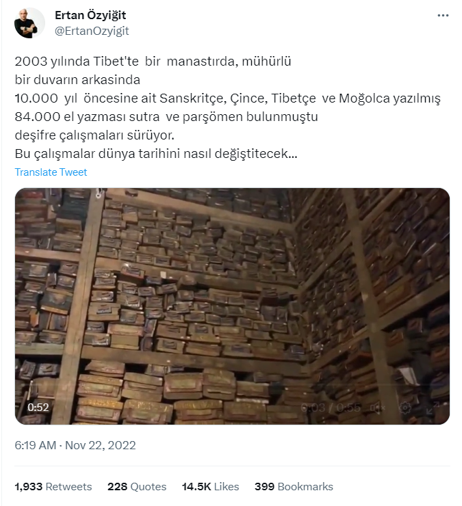Unmute the video with the speaker icon
This screenshot has width=462, height=506.
tap(377, 408)
